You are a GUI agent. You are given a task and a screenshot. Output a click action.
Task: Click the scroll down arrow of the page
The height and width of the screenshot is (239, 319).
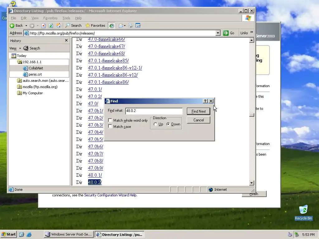click(x=252, y=183)
